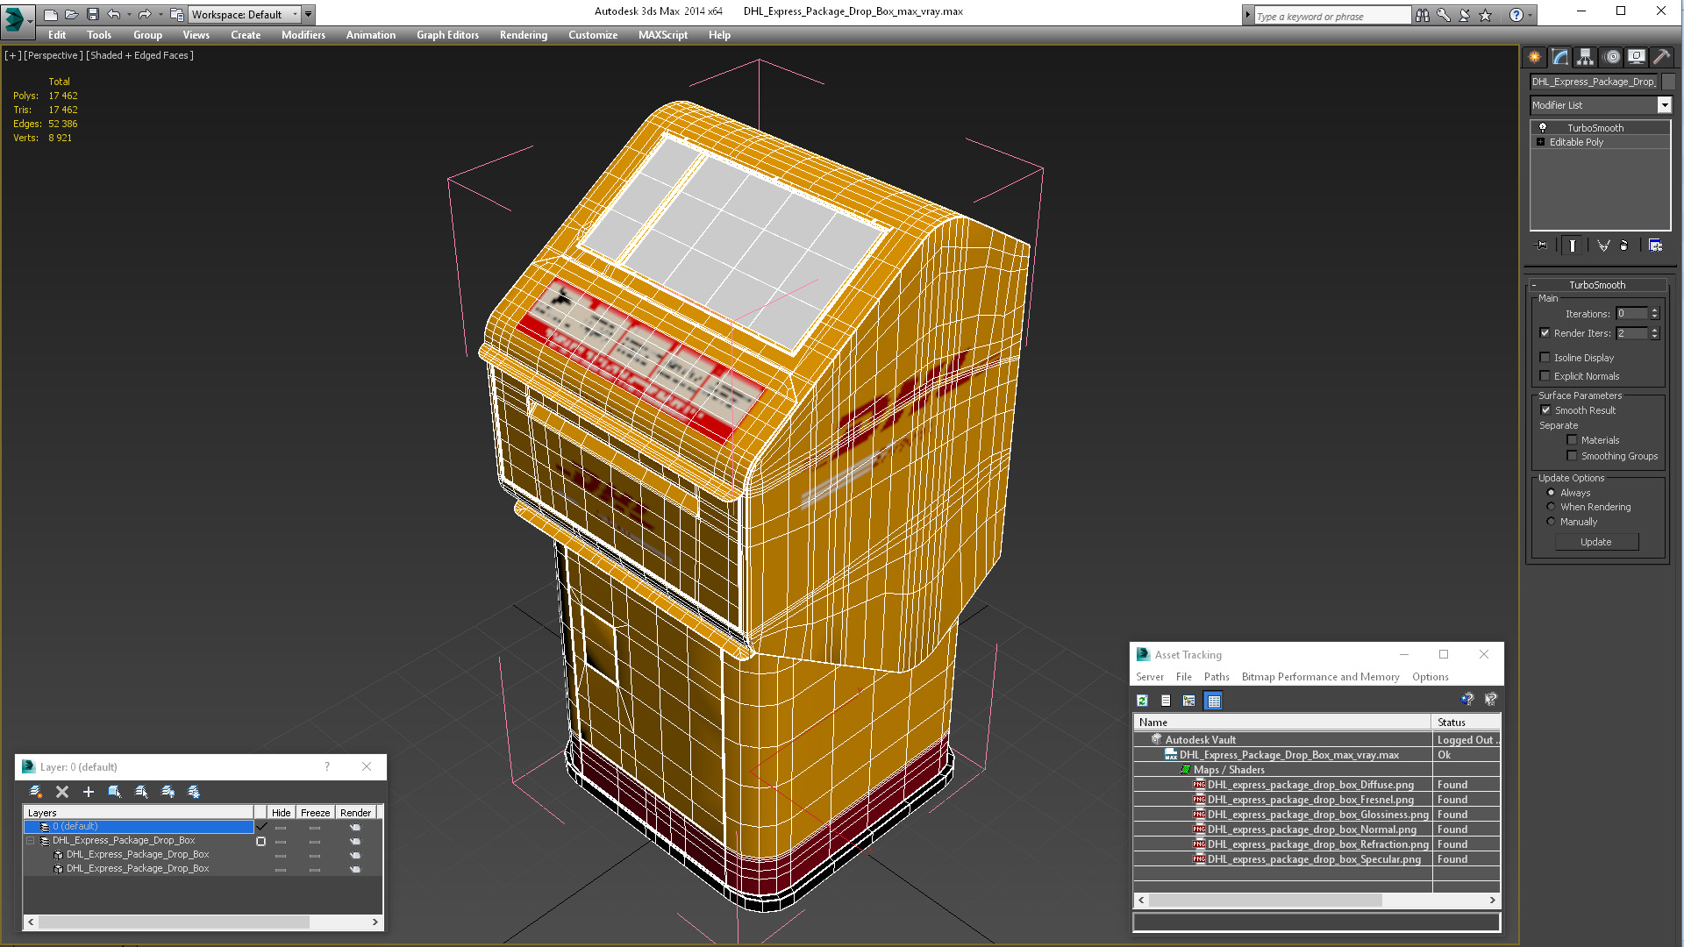Select the When Rendering update option
The width and height of the screenshot is (1684, 947).
pyautogui.click(x=1551, y=507)
